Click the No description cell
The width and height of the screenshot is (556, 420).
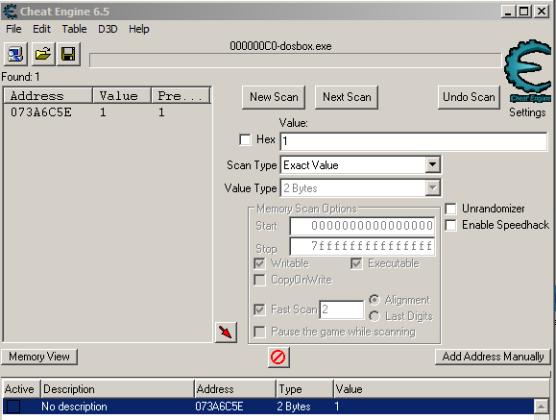(74, 407)
